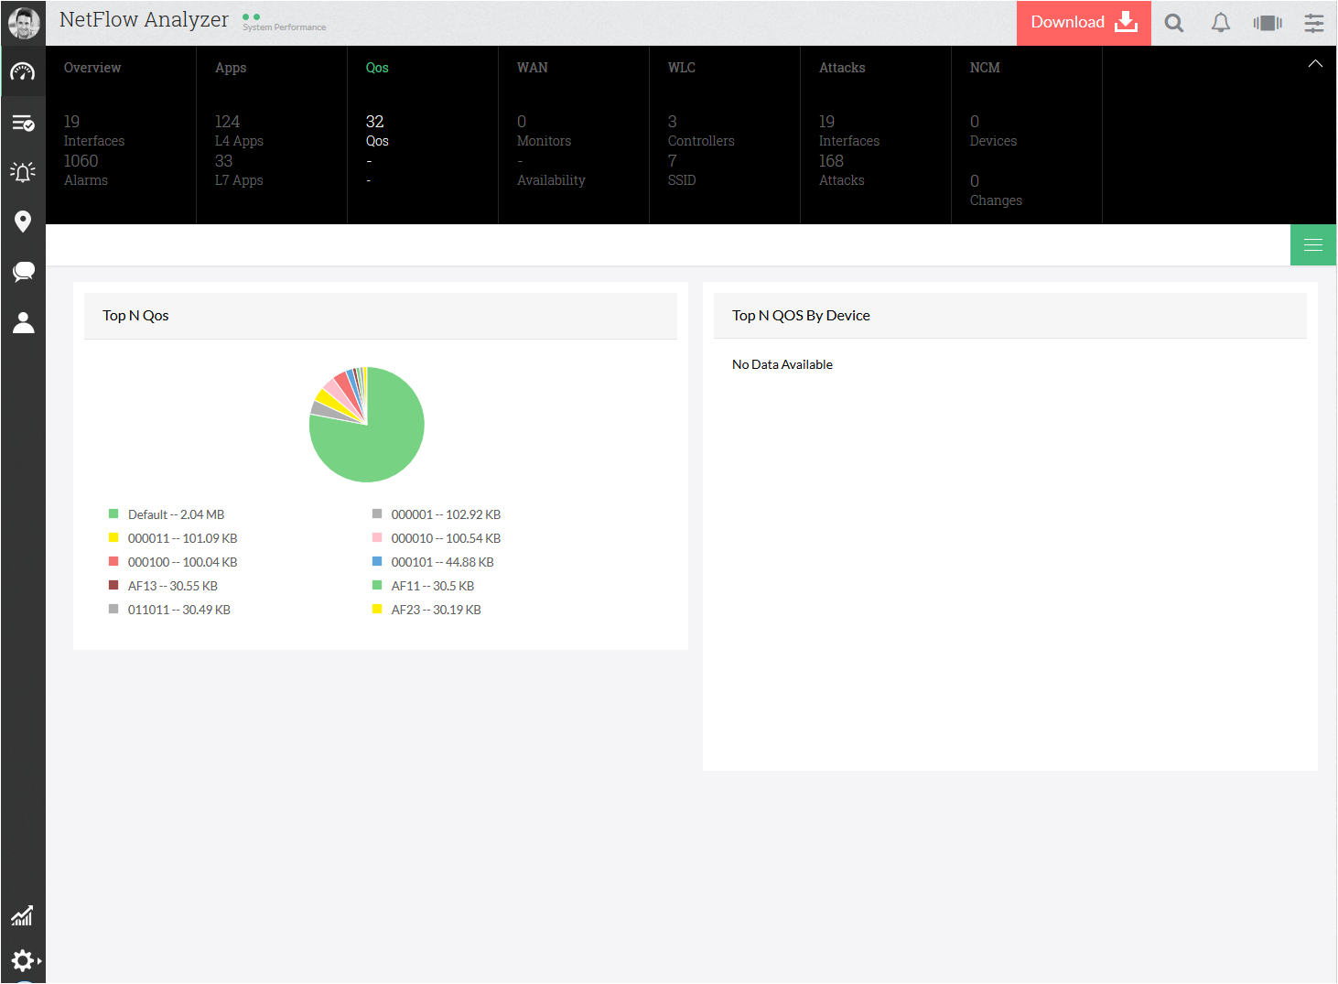Open the green hamburger menu button
1338x984 pixels.
[x=1313, y=244]
